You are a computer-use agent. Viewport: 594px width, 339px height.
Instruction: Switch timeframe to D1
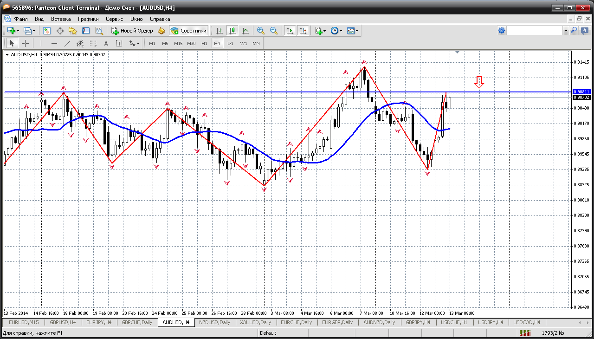(x=230, y=43)
